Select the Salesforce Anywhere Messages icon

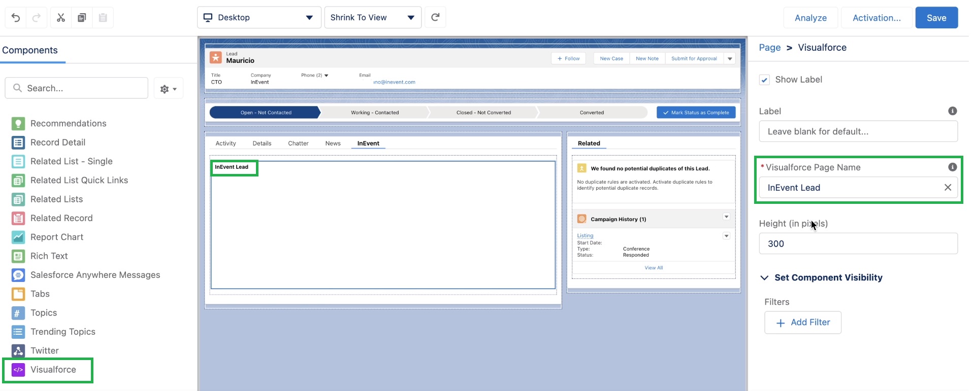(18, 275)
